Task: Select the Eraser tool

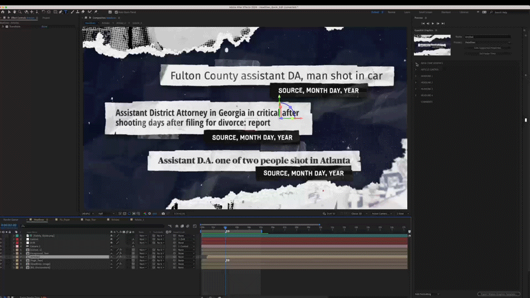Action: pyautogui.click(x=83, y=12)
